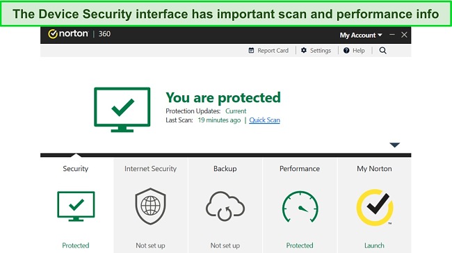Click the large green protected monitor icon
This screenshot has width=452, height=253.
(x=122, y=110)
